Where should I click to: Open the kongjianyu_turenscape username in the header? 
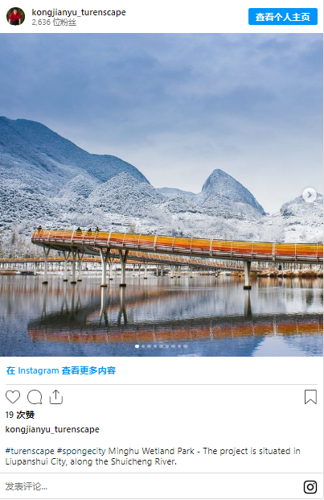(x=79, y=12)
